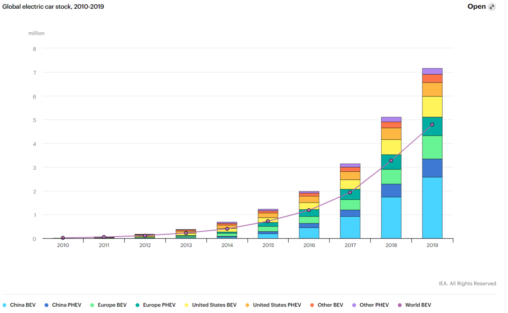Select the World BEV line point for 2016
The height and width of the screenshot is (313, 508).
(309, 210)
